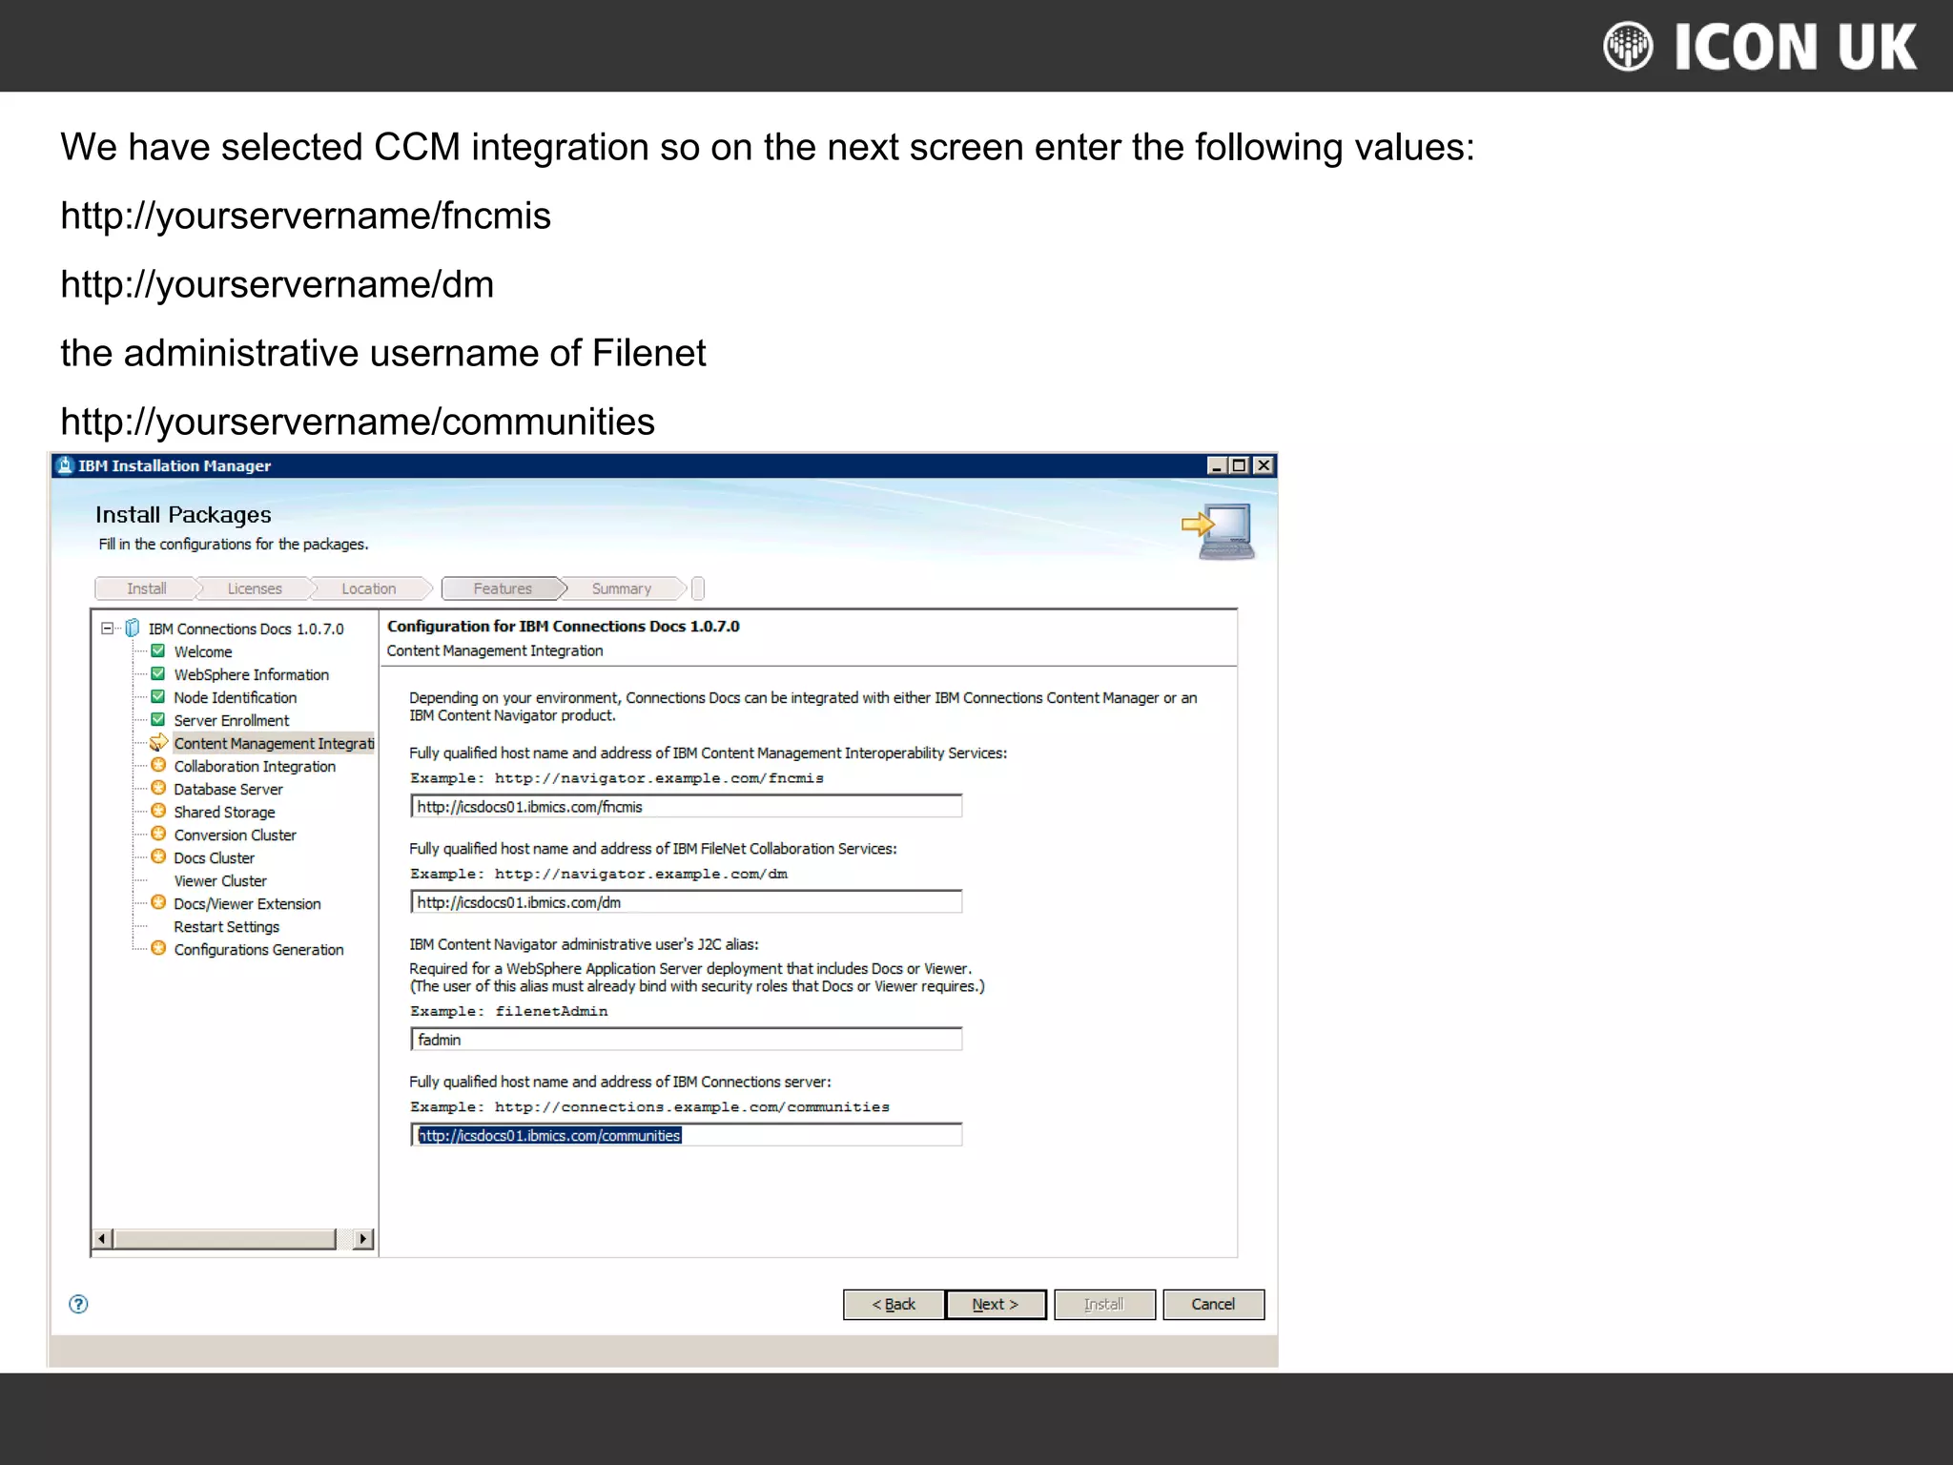
Task: Select the Welcome tree item
Action: pyautogui.click(x=203, y=651)
